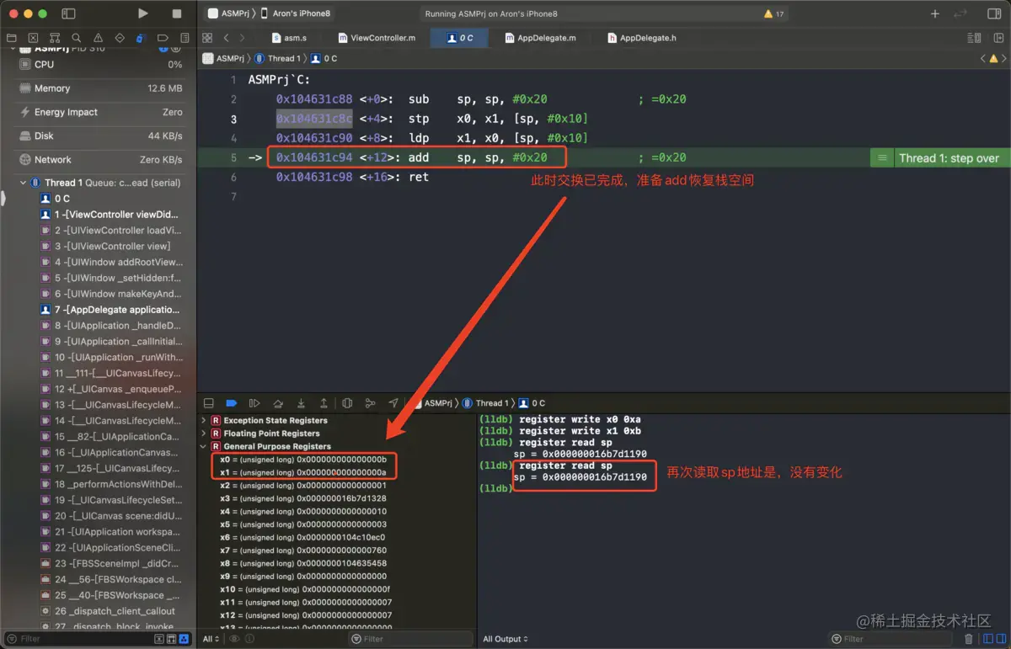Click the 17 warnings indicator
This screenshot has width=1011, height=649.
(773, 14)
